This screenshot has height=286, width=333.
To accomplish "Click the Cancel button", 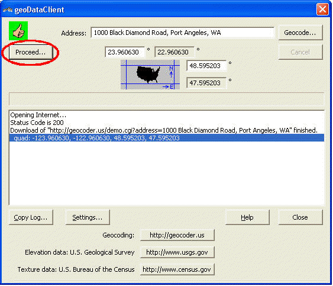I will pos(300,52).
